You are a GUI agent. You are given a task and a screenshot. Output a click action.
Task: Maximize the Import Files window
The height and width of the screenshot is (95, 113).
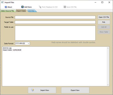click(x=102, y=2)
